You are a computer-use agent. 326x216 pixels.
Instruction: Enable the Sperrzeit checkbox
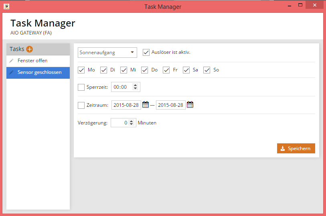pos(81,87)
